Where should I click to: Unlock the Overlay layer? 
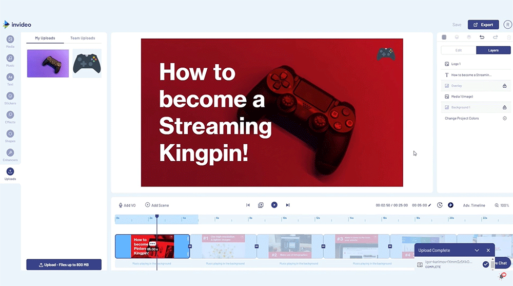pos(504,86)
